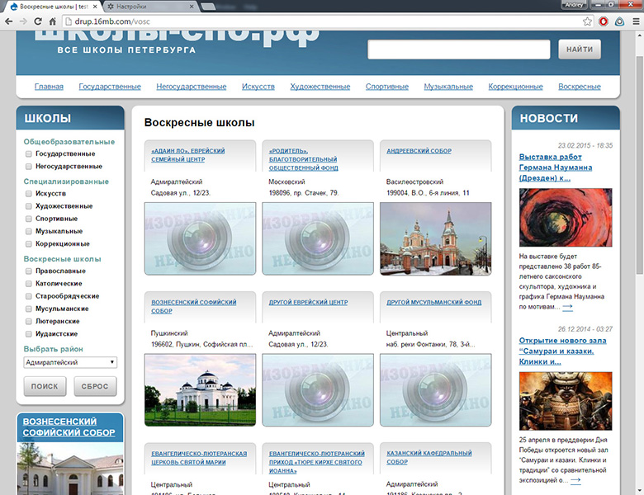The height and width of the screenshot is (495, 644).
Task: Open the «Адаин Ло» Еврейский семейный центр link
Action: (x=188, y=155)
